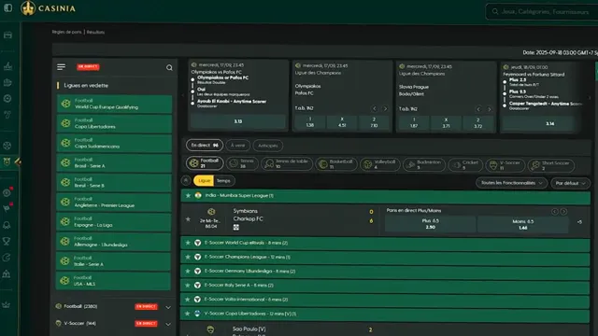This screenshot has width=598, height=336.
Task: Open the trophy icon in left sidebar
Action: (x=7, y=241)
